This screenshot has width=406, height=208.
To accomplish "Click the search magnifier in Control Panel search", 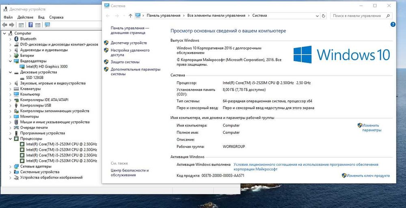I will tap(388, 16).
